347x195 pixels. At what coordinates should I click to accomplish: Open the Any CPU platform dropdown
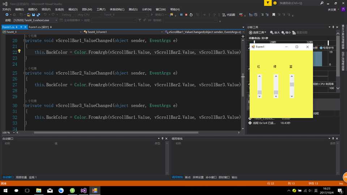[89, 14]
